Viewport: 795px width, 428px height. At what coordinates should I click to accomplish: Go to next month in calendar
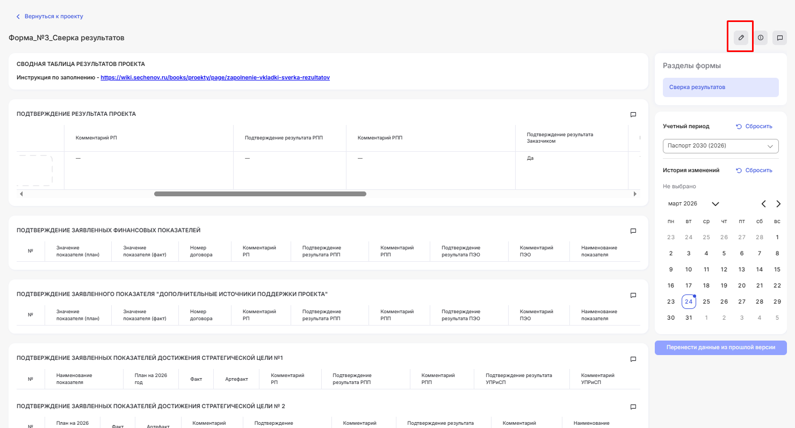(x=778, y=204)
